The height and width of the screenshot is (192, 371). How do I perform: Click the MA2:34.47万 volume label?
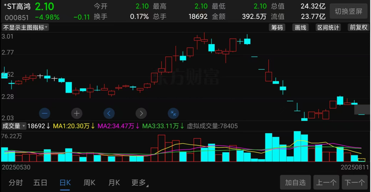(116, 126)
